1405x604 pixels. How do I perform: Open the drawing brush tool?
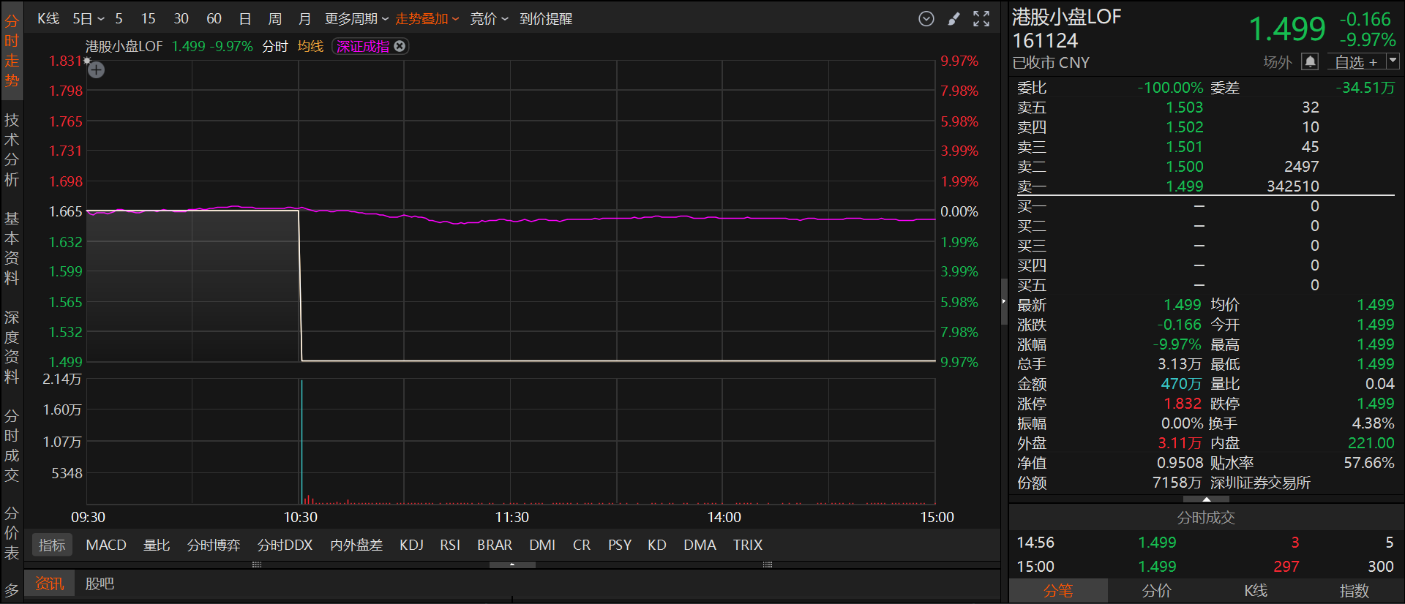(x=953, y=19)
